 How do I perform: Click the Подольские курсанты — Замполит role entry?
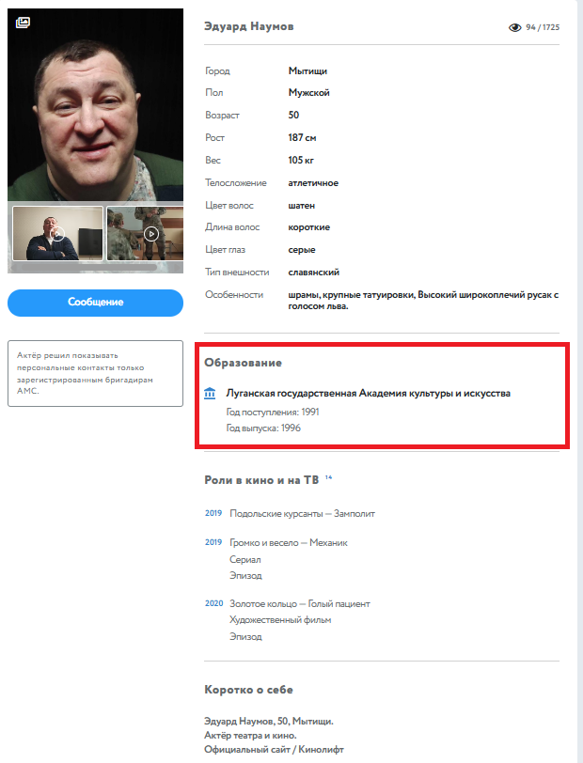click(x=302, y=513)
